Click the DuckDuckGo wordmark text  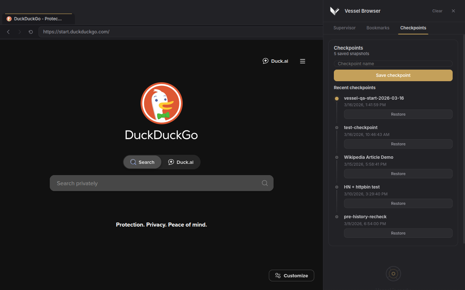click(162, 135)
